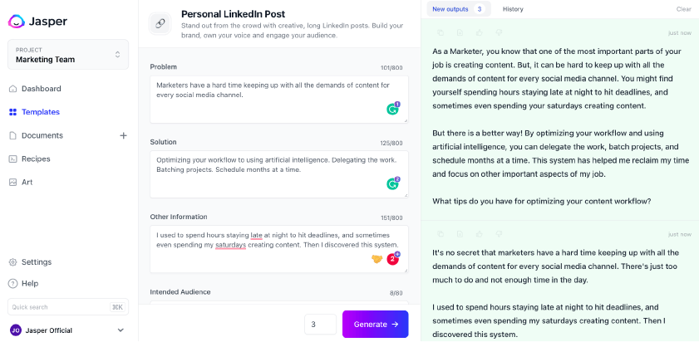Clear the outputs list
The image size is (699, 342).
click(x=683, y=9)
